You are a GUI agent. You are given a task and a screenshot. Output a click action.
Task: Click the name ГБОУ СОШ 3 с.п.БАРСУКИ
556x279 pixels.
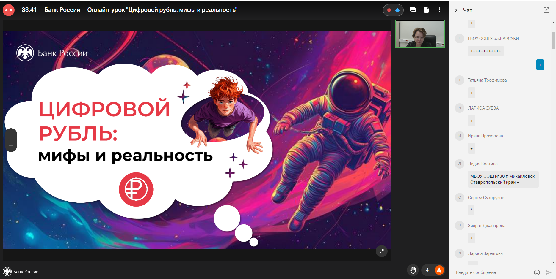click(493, 39)
